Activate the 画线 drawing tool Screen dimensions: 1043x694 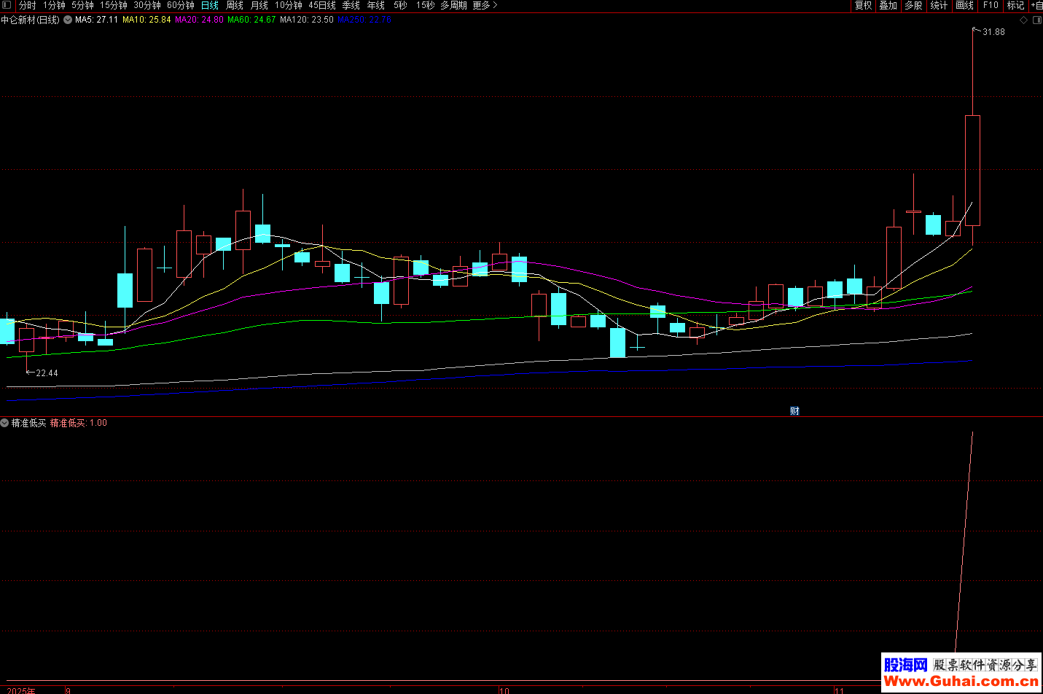965,5
